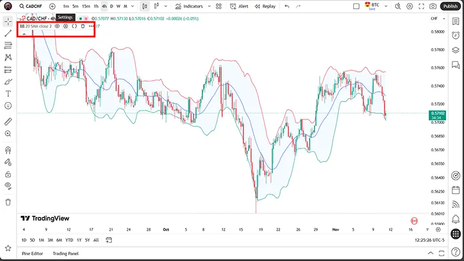Select the text annotation tool
This screenshot has height=261, width=464.
tap(8, 93)
